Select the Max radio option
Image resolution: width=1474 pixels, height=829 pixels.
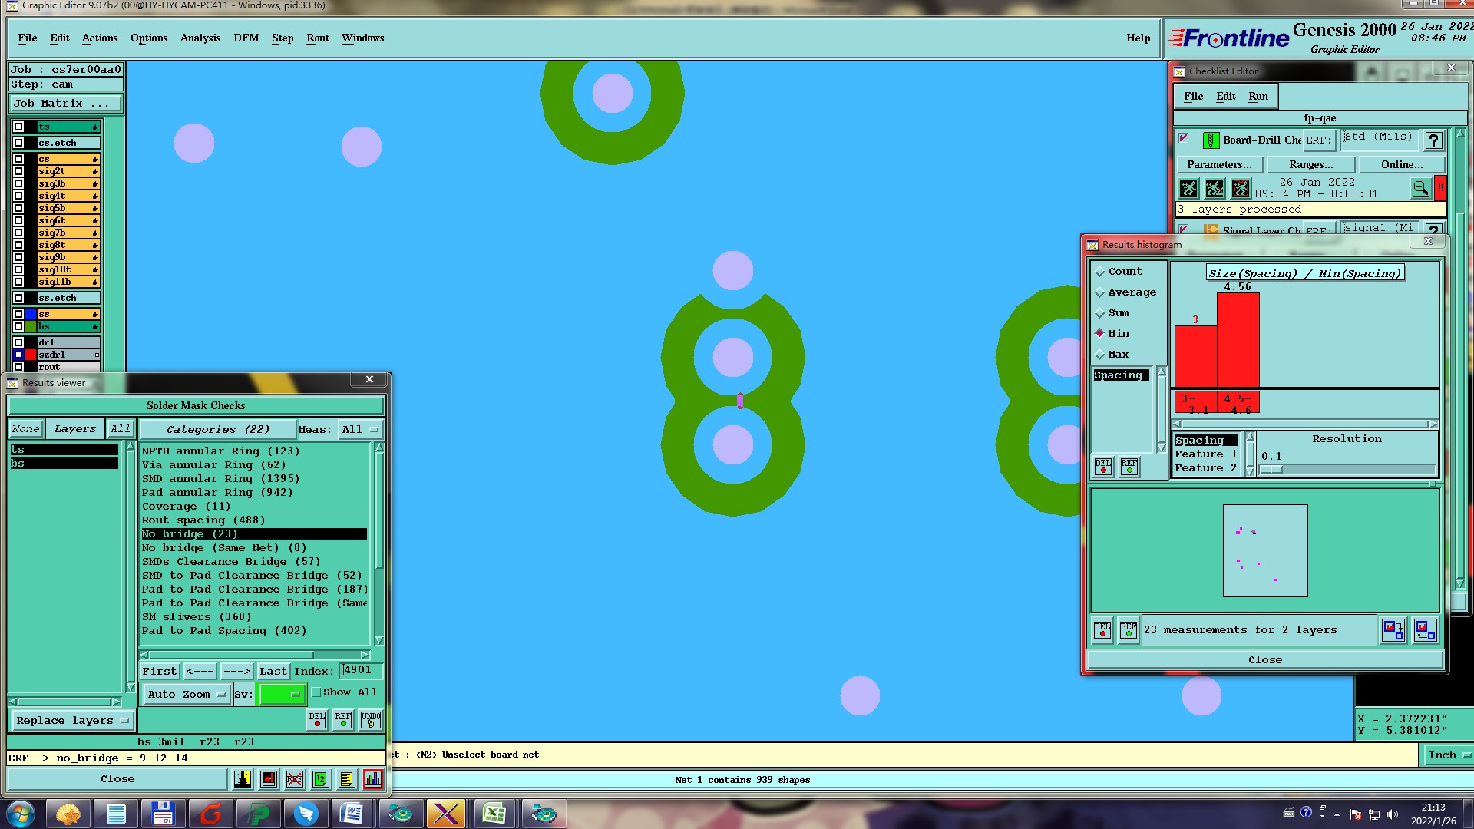click(x=1100, y=355)
